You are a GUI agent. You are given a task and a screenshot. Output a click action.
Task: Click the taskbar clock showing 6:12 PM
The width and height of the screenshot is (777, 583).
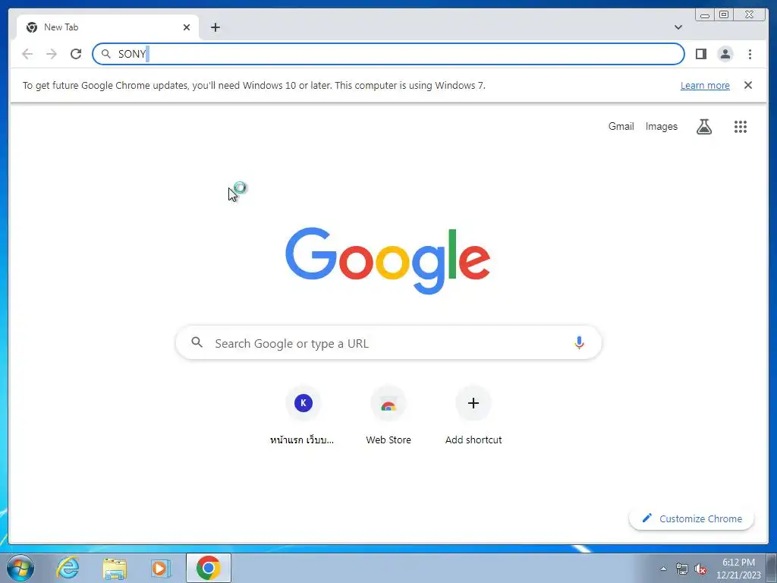click(x=738, y=569)
